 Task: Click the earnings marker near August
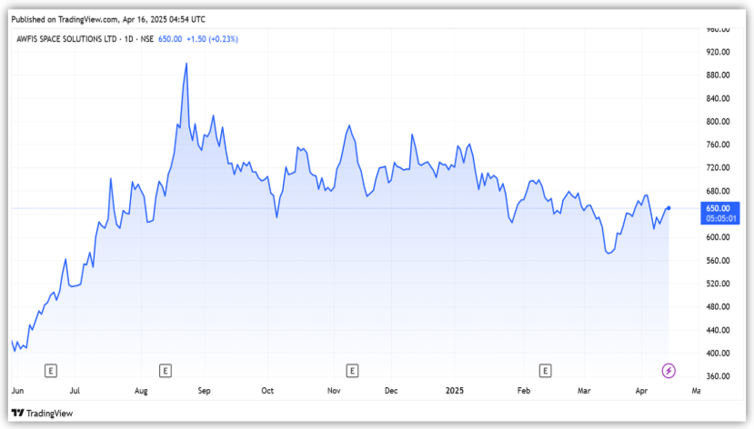(165, 370)
